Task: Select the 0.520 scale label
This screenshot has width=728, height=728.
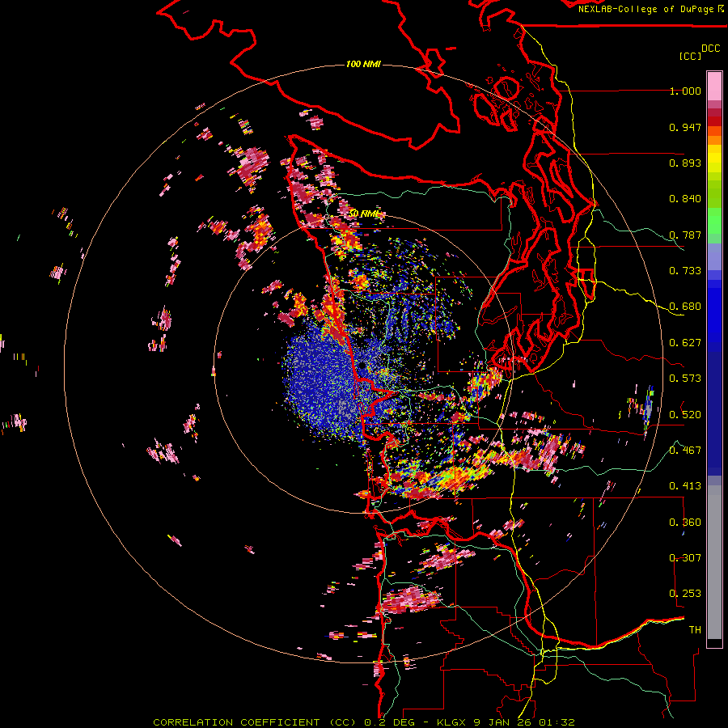Action: pos(685,414)
